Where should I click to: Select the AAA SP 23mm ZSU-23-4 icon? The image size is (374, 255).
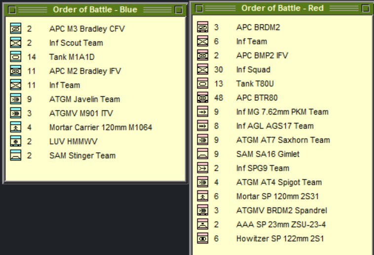click(x=202, y=224)
